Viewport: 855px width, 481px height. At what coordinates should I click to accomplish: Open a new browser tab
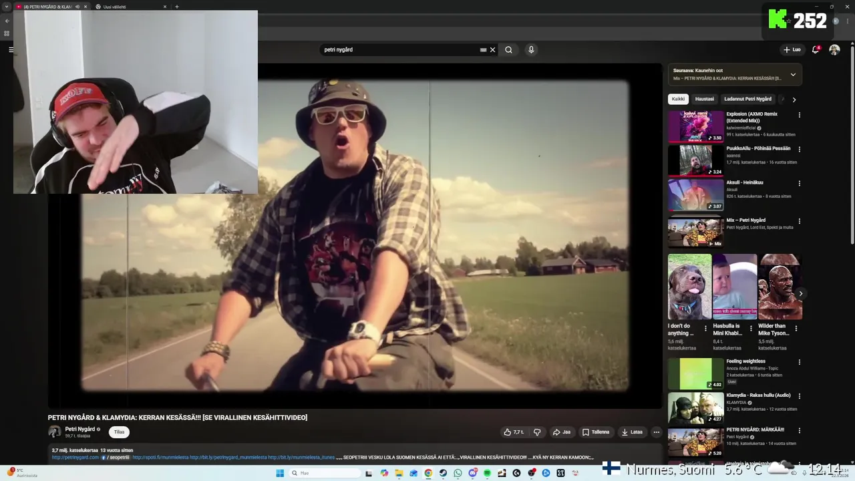177,7
